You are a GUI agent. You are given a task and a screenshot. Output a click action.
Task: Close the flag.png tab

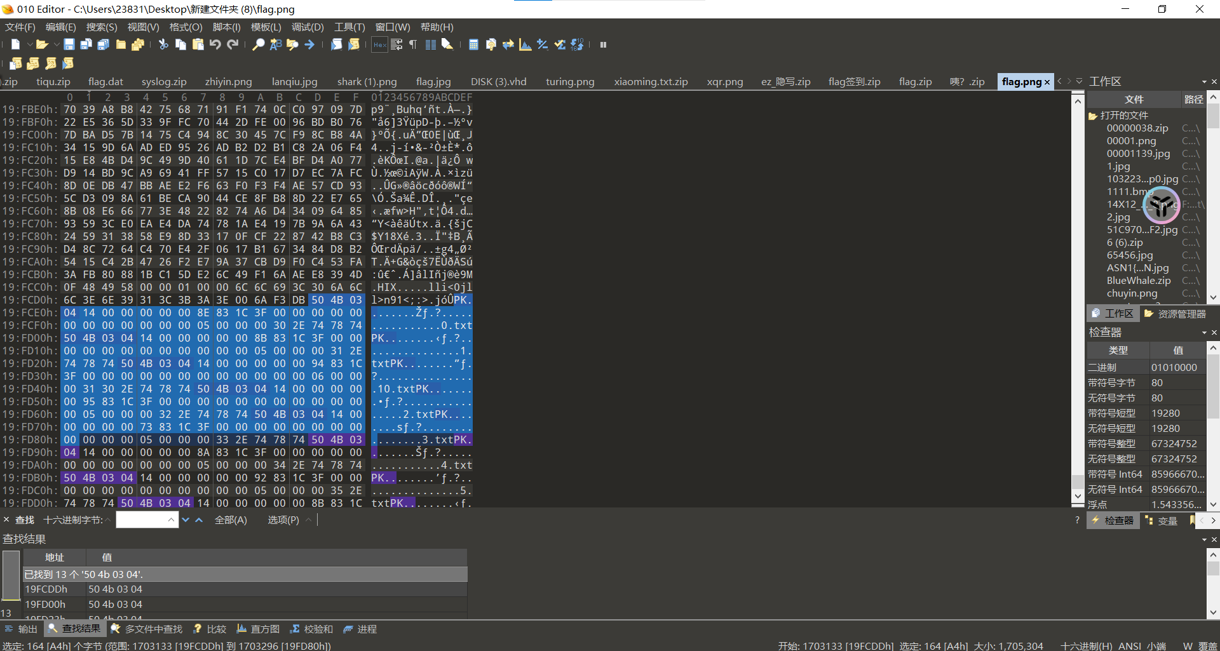pos(1047,82)
